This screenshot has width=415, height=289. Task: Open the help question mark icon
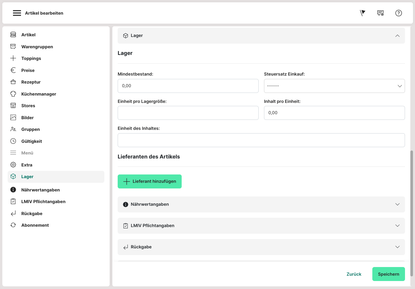pos(399,13)
